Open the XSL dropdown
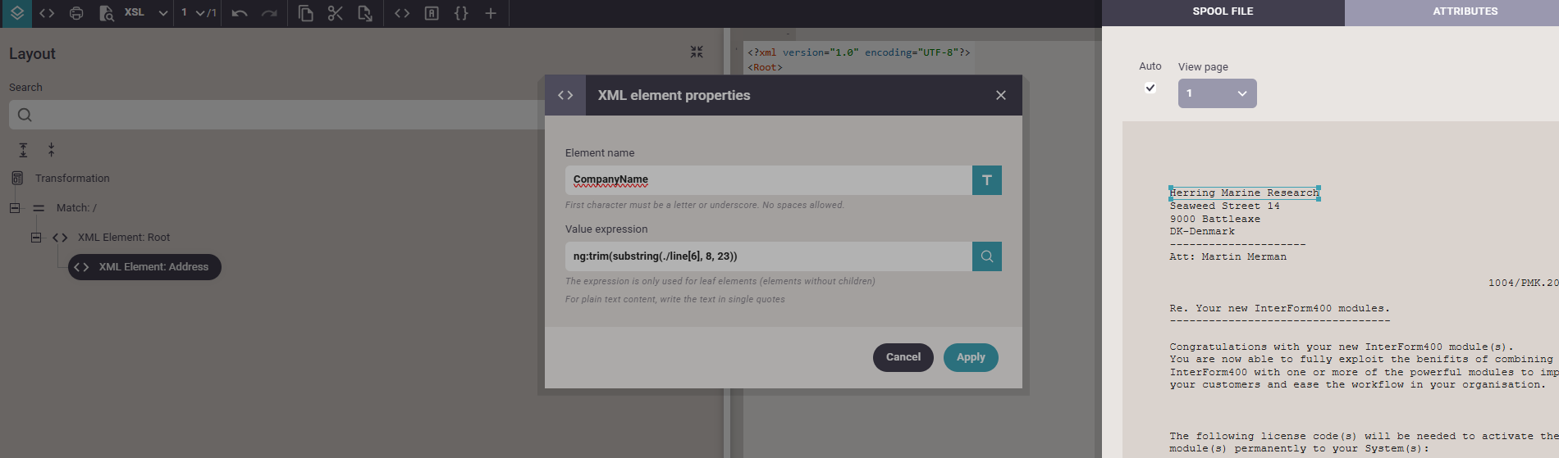Screen dimensions: 1559x458 (162, 13)
